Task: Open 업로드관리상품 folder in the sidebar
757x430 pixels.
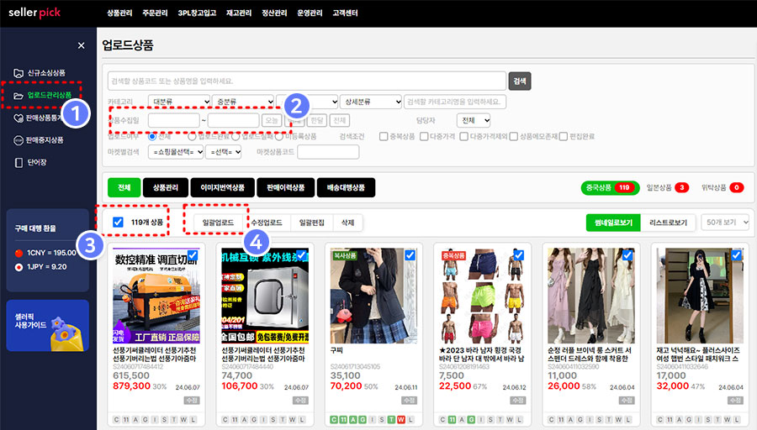Action: point(42,96)
